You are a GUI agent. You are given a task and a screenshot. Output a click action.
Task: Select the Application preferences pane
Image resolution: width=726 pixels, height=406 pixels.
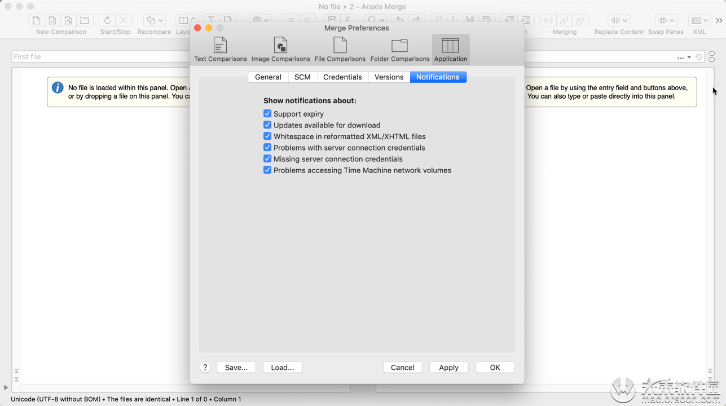point(451,49)
